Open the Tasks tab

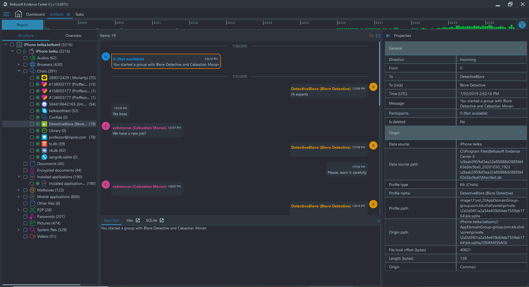[x=79, y=14]
